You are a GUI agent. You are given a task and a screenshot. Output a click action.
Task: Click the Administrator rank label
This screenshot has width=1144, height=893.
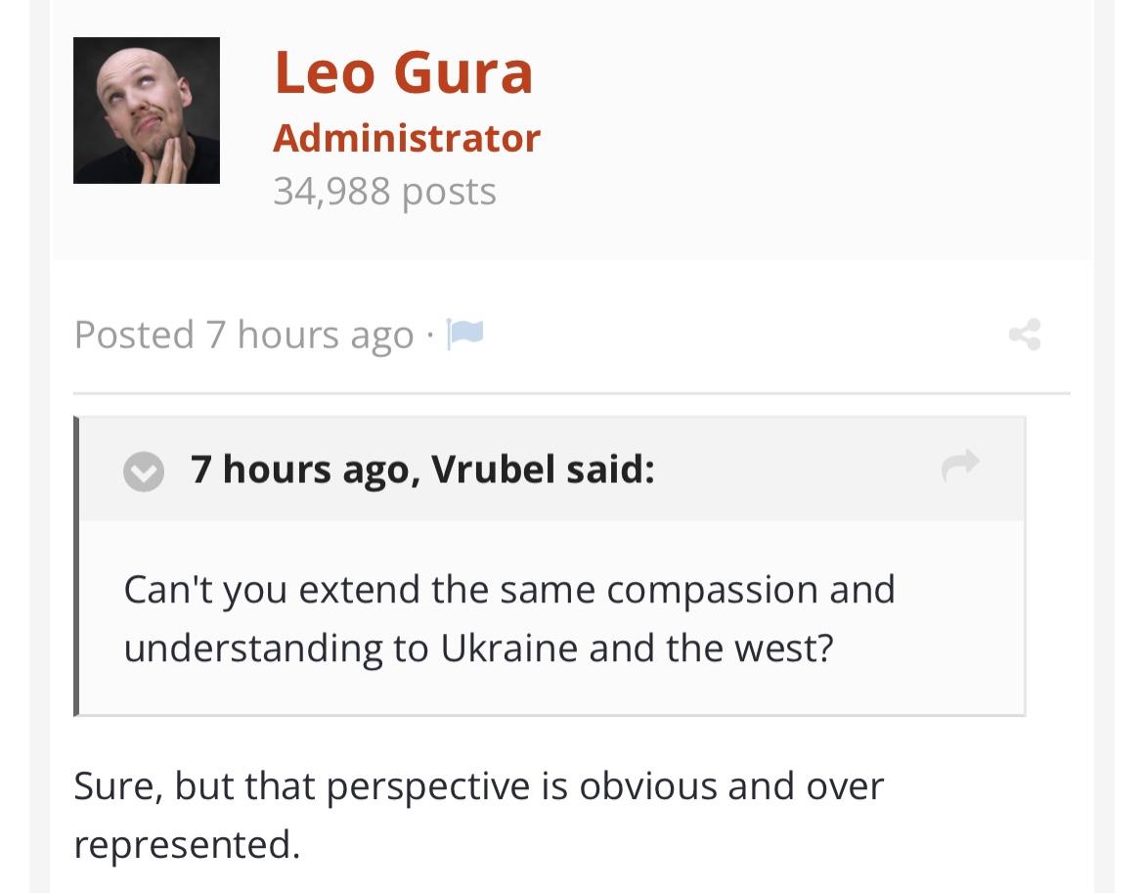407,138
